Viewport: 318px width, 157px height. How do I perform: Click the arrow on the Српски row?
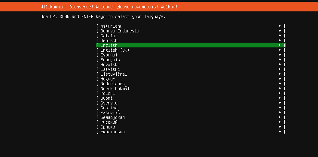280,127
